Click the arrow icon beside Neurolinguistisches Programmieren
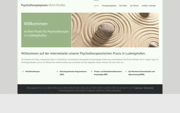Image resolution: width=180 pixels, height=113 pixels. coord(57,71)
